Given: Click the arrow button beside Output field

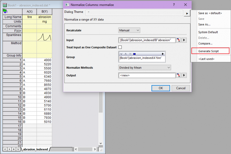Looking at the screenshot, I should 184,76.
